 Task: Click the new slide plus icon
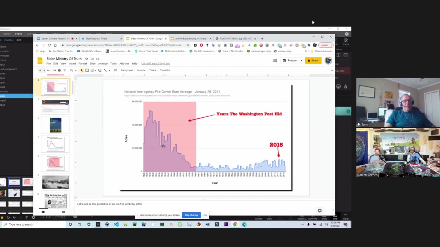pyautogui.click(x=40, y=70)
